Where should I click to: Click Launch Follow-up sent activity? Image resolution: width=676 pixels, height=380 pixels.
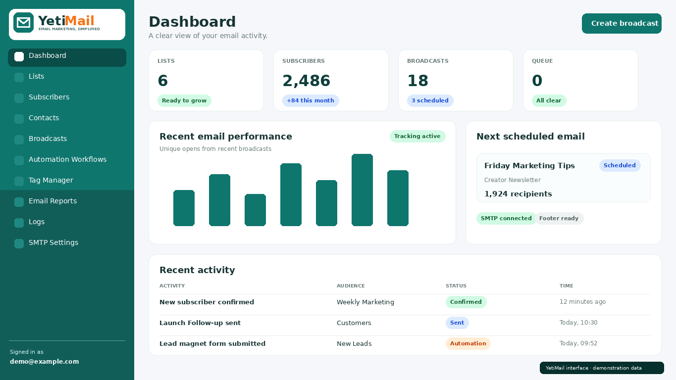tap(200, 323)
